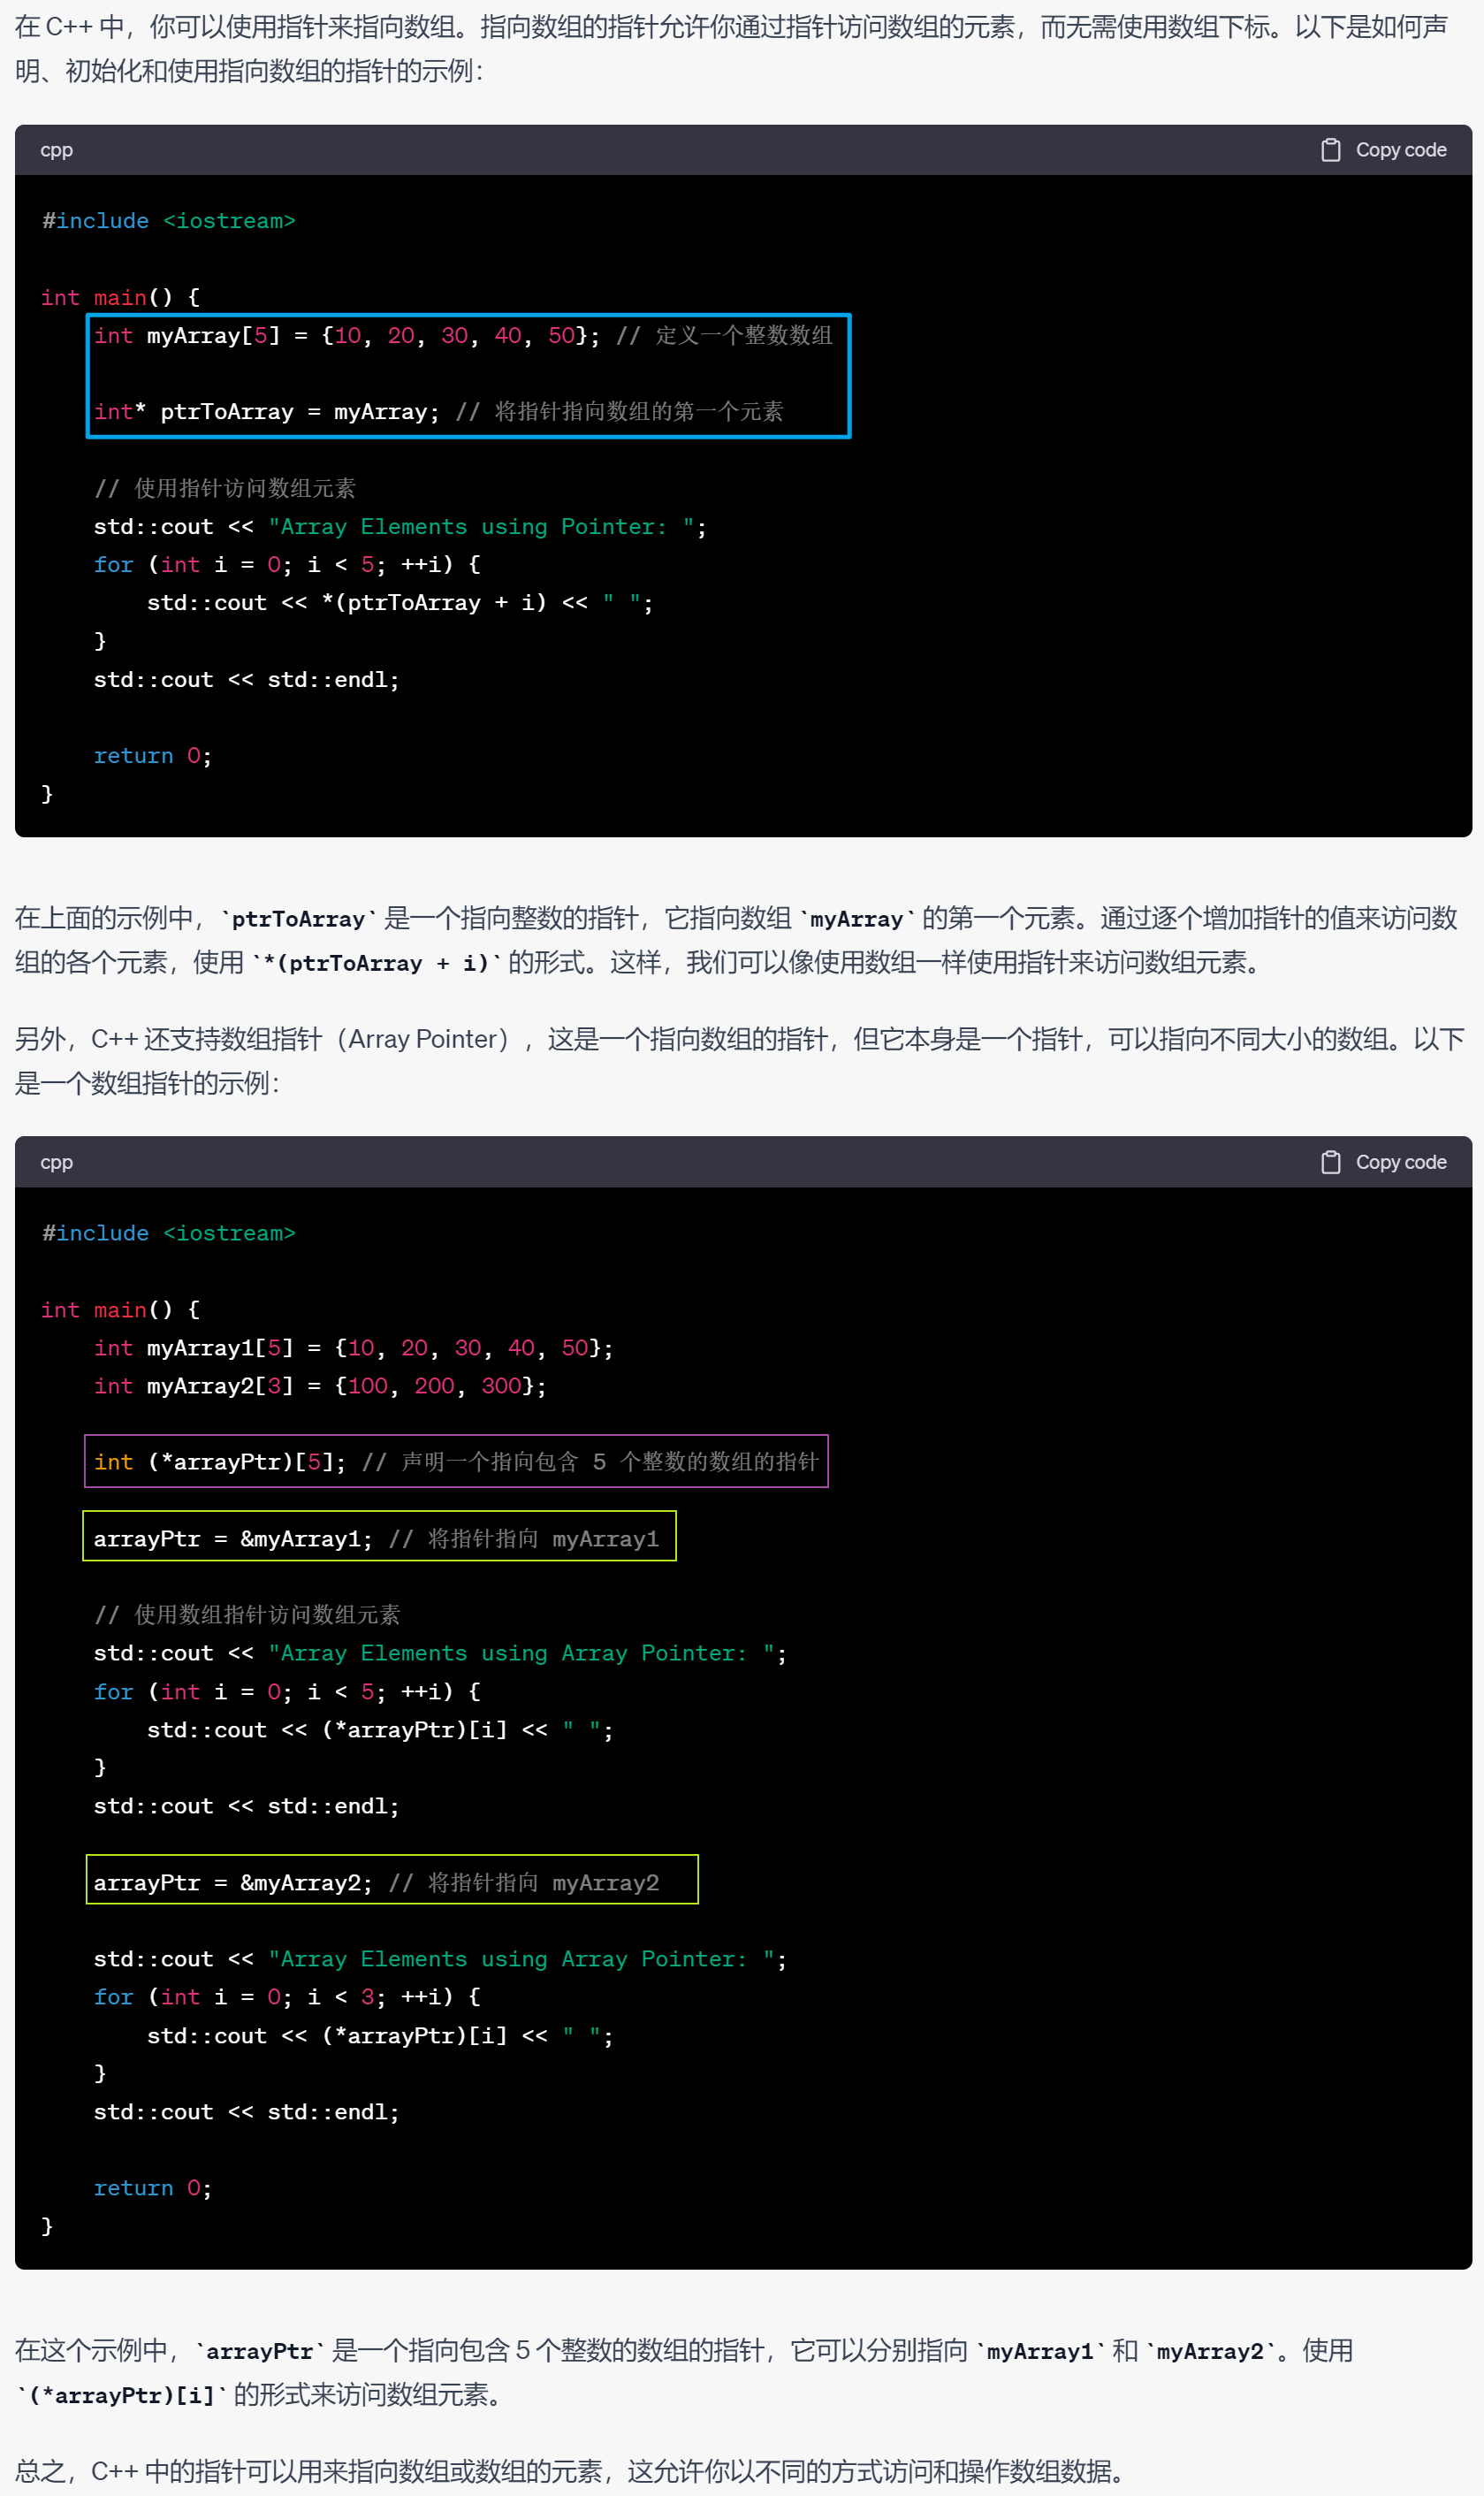Click the clipboard icon in first code block header
The height and width of the screenshot is (2496, 1484).
[1330, 150]
